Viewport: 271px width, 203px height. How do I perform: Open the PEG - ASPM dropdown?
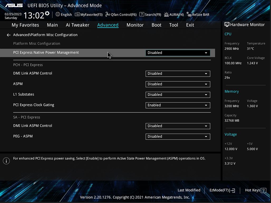point(178,137)
